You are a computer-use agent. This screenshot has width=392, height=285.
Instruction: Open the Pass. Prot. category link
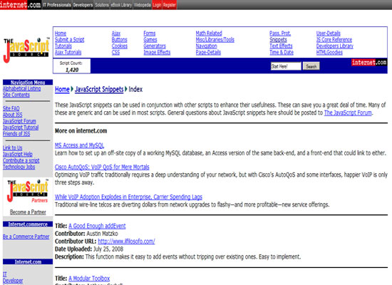click(280, 33)
